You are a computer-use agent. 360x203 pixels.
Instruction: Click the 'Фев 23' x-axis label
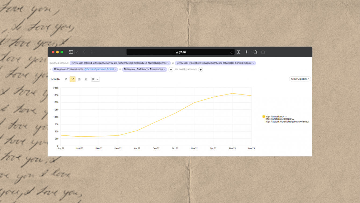[x=251, y=148]
